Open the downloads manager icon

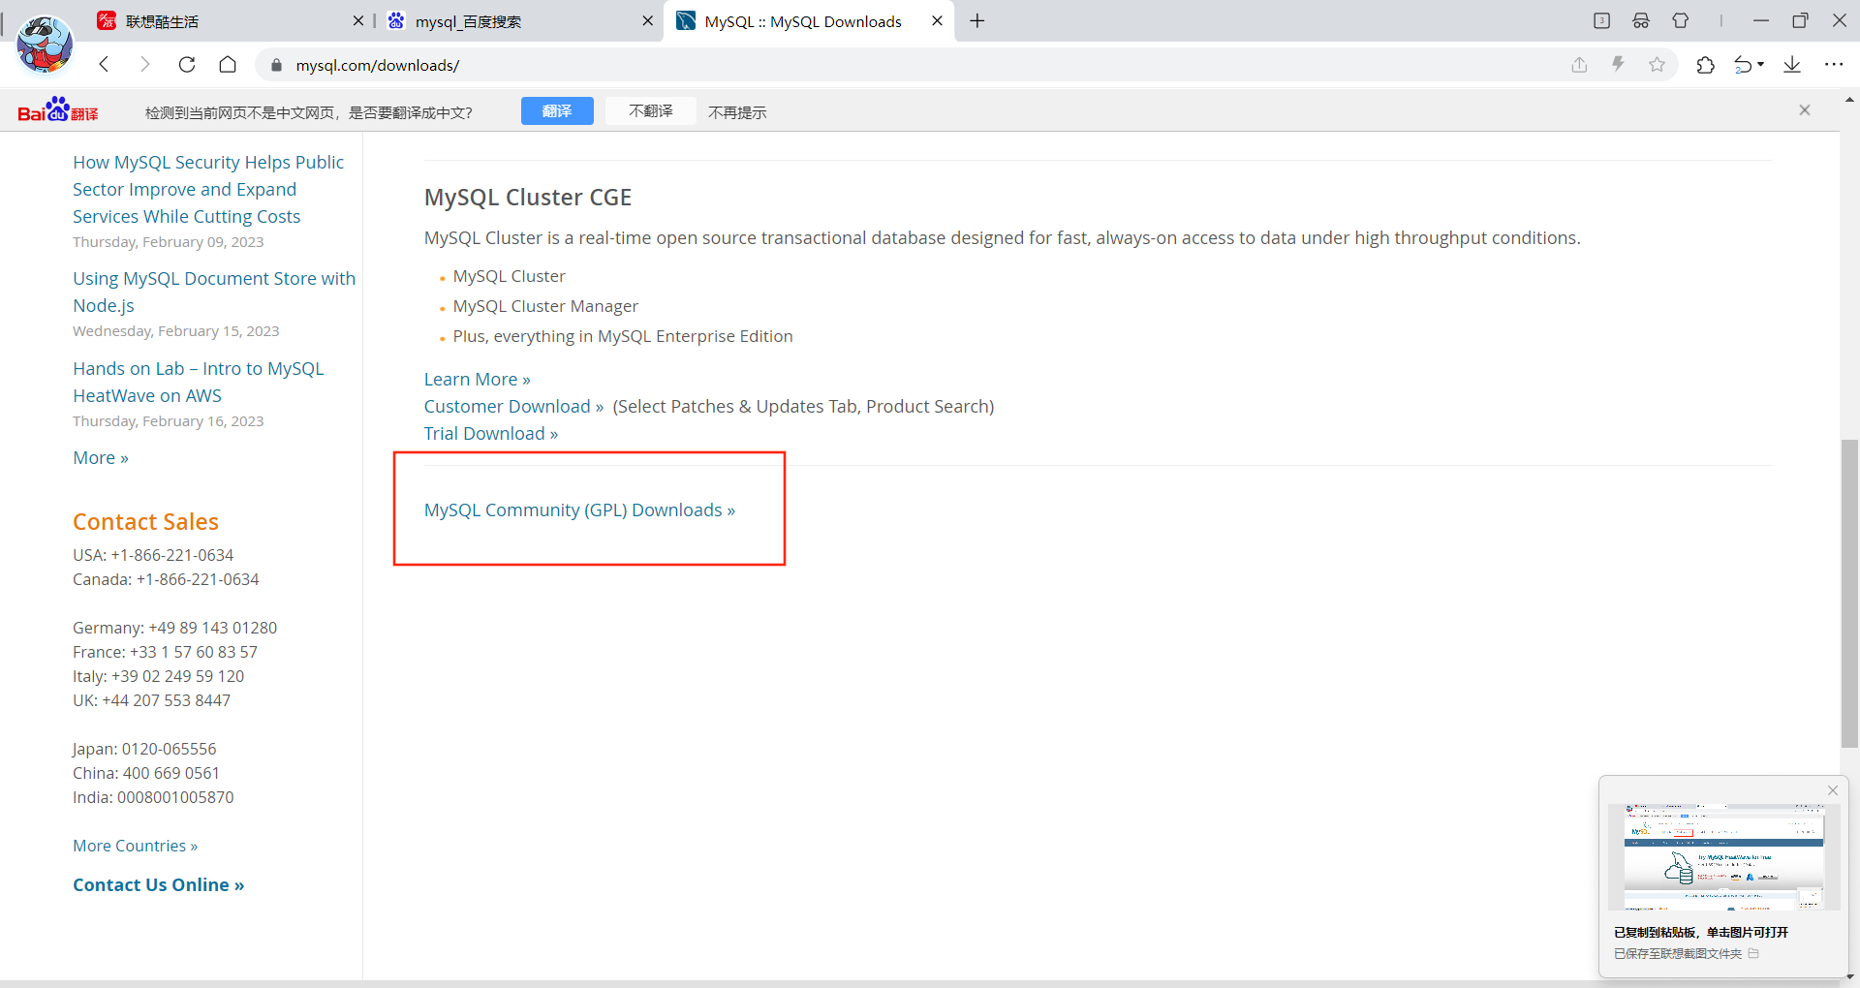pos(1792,65)
